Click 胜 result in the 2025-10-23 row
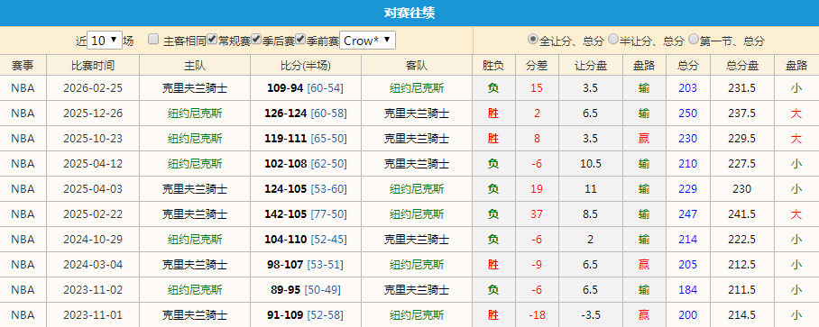Viewport: 819px width, 327px height. (x=493, y=139)
